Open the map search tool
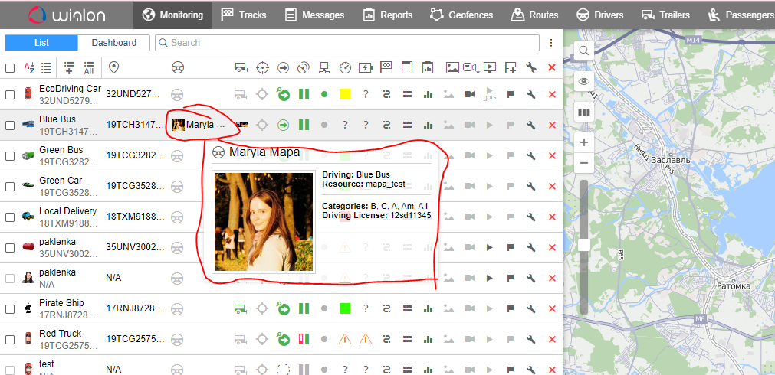 click(584, 51)
